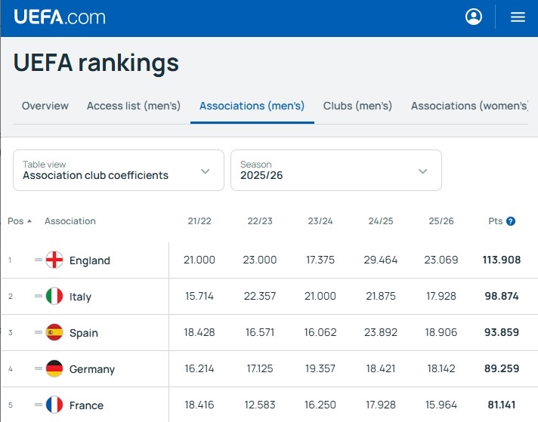The width and height of the screenshot is (538, 422).
Task: Click the 25/26 column header
Action: (x=441, y=221)
